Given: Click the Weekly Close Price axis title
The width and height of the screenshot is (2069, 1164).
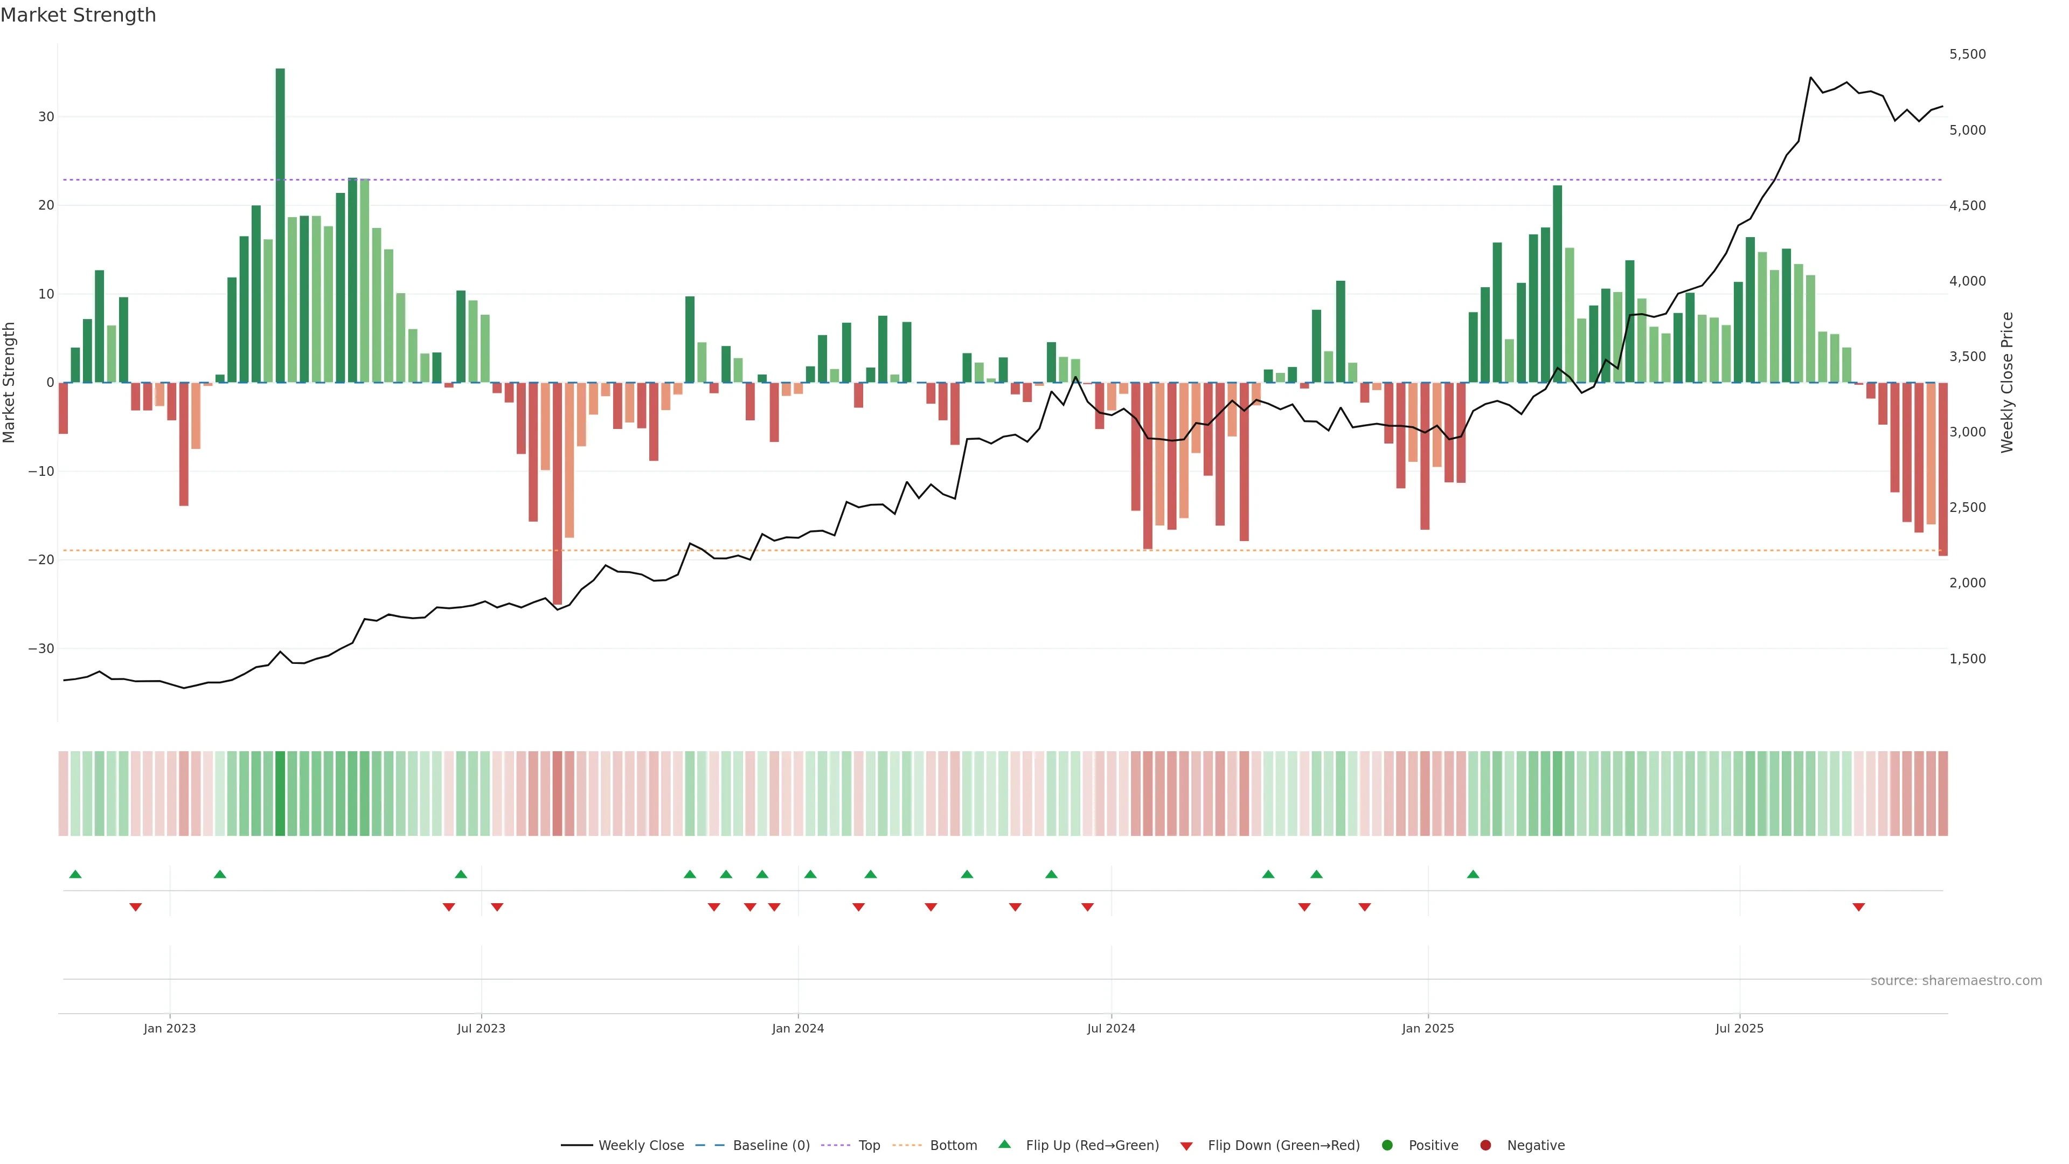Looking at the screenshot, I should (x=2007, y=383).
